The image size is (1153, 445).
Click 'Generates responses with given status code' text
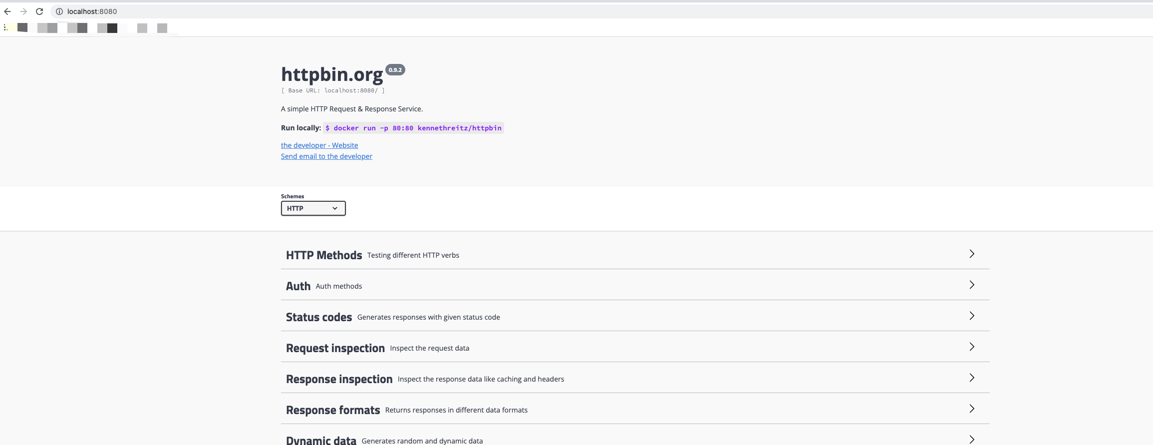point(429,317)
